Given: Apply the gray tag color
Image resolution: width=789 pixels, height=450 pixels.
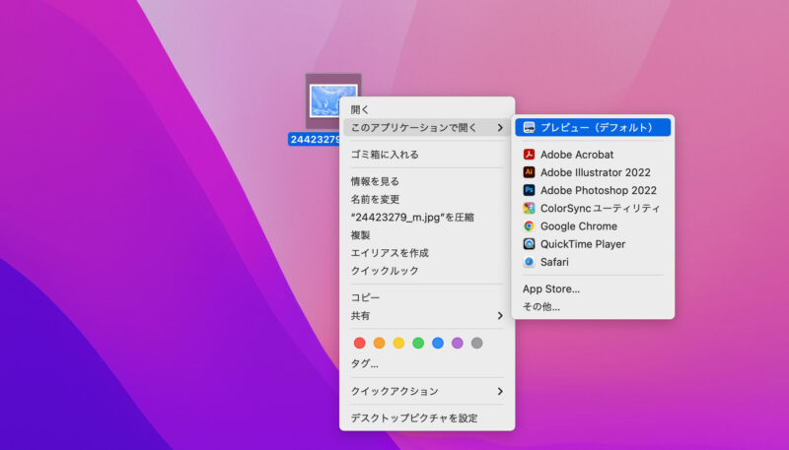Looking at the screenshot, I should (477, 343).
